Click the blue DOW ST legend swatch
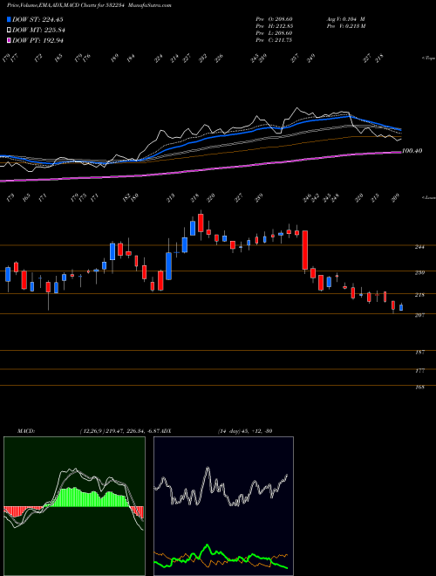This screenshot has height=576, width=436. pos(9,19)
